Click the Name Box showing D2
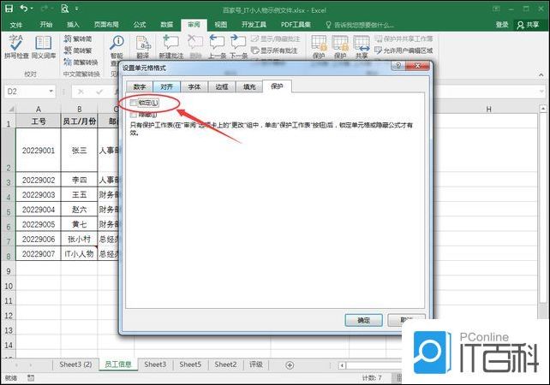 [x=27, y=92]
